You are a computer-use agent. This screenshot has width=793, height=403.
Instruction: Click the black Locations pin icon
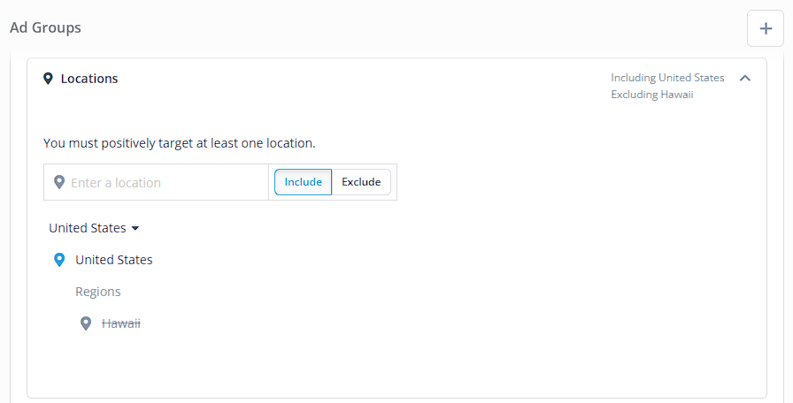point(48,79)
